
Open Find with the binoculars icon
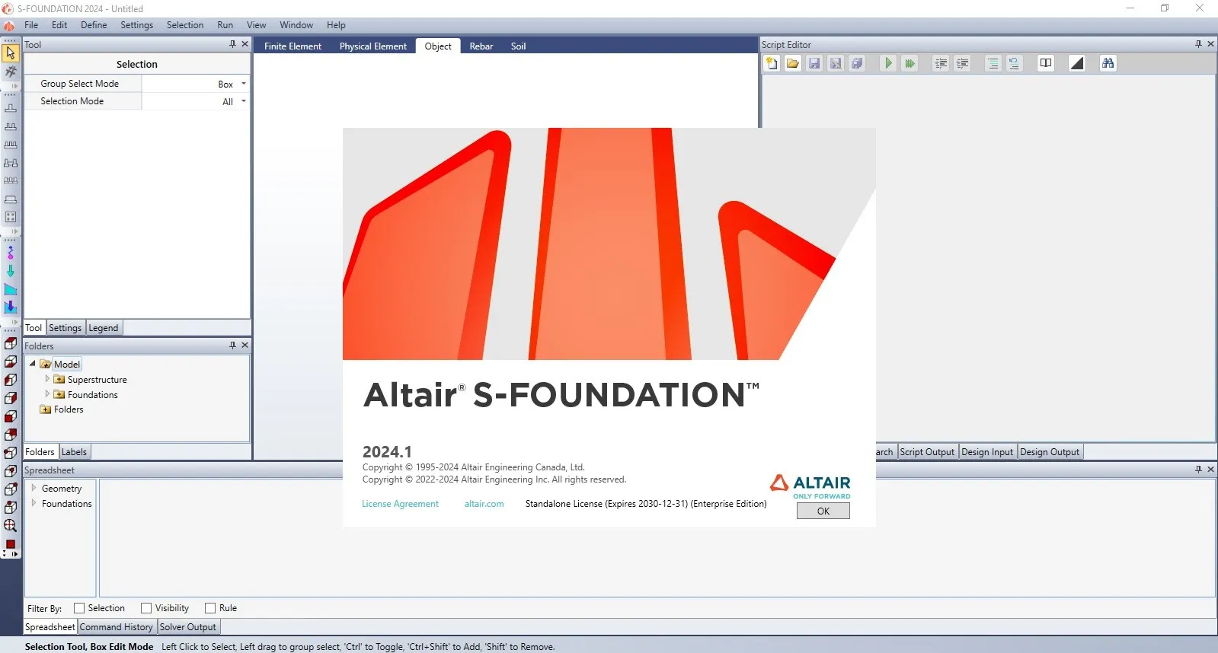click(x=1108, y=63)
